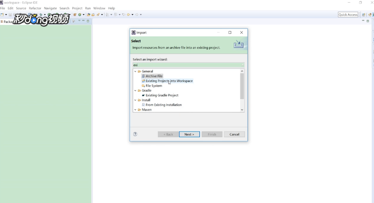
Task: Open the Navigate menu
Action: click(50, 8)
